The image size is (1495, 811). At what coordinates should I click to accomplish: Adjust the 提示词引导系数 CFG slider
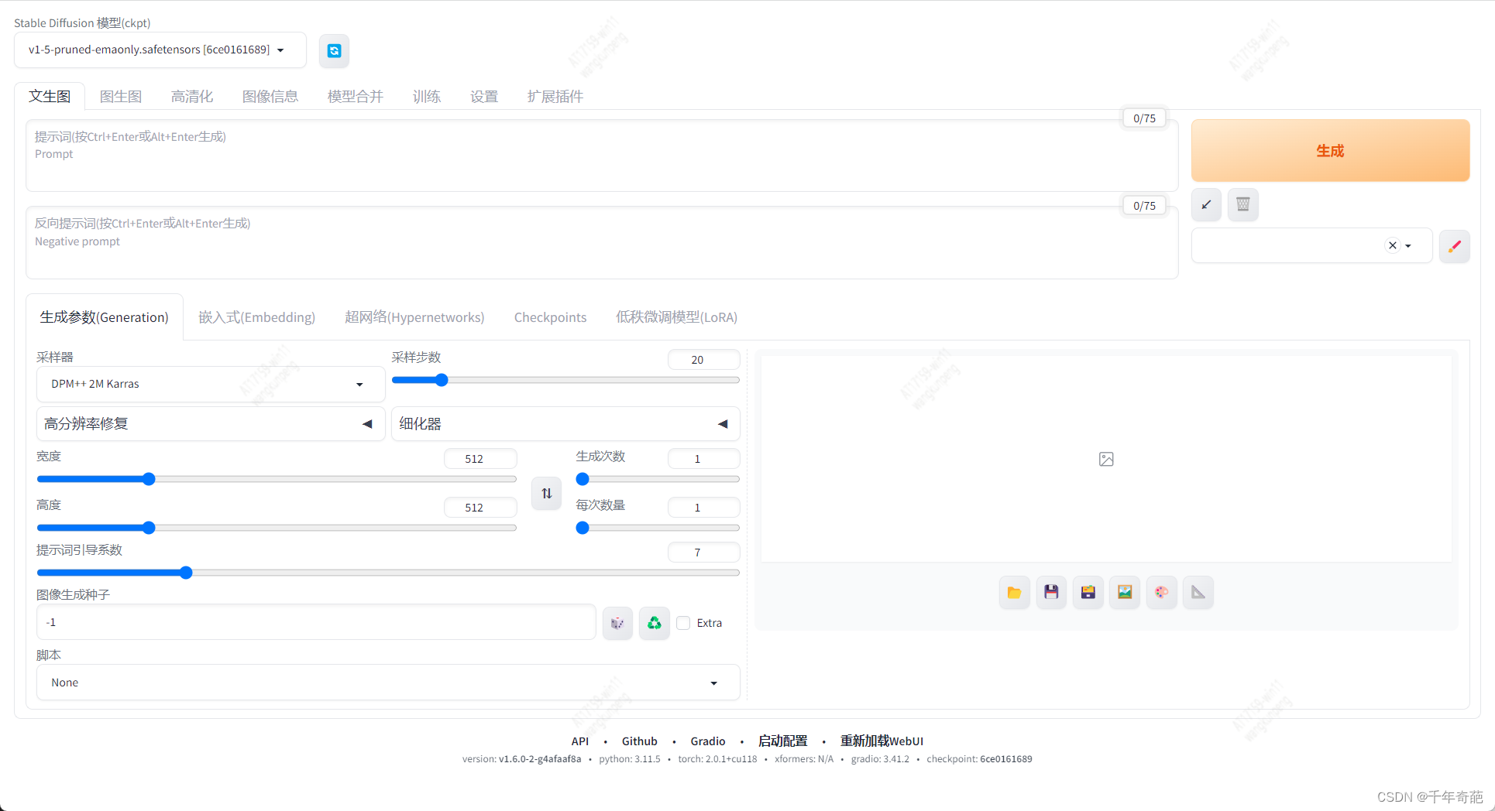388,573
